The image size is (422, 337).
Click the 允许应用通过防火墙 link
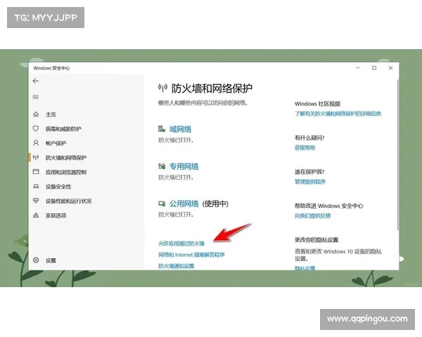tap(181, 244)
